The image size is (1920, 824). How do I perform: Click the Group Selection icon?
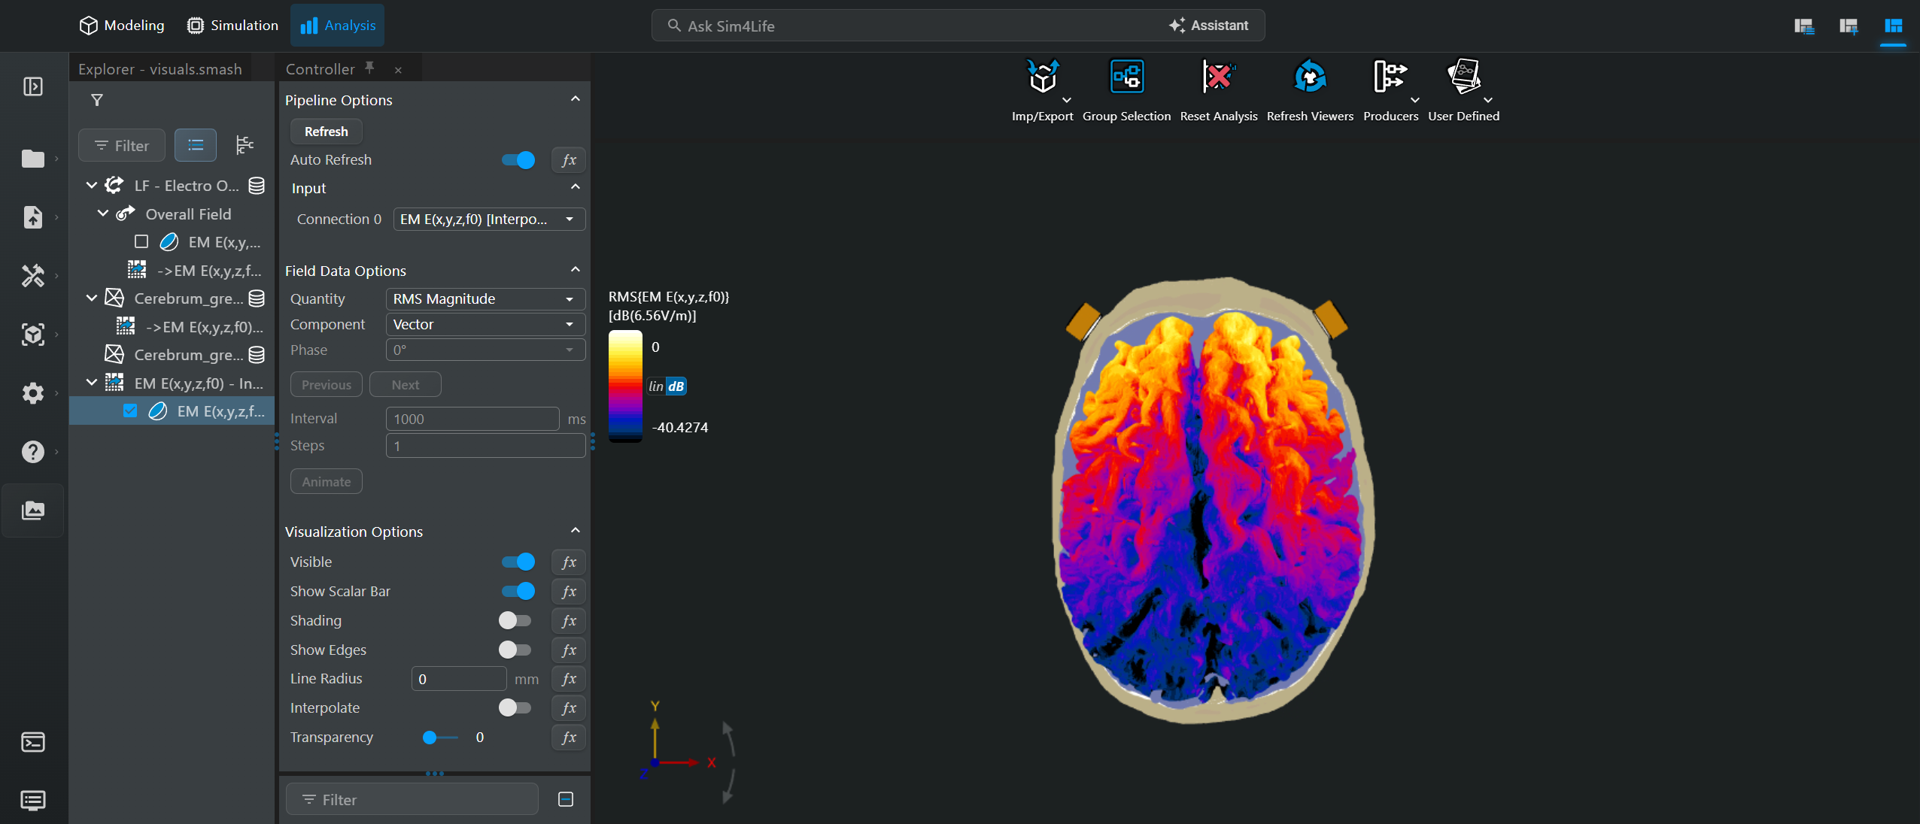click(x=1126, y=77)
